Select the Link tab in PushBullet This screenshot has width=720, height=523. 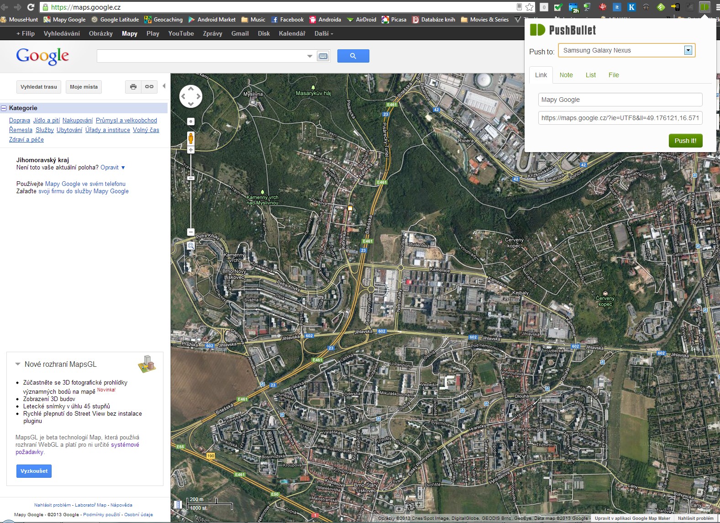click(x=541, y=75)
